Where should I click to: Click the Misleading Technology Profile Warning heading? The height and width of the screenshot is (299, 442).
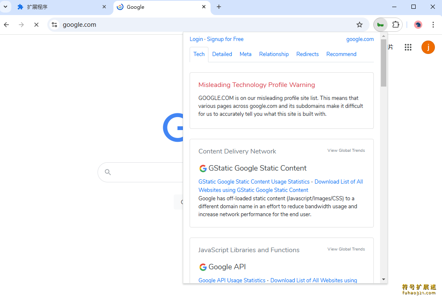point(257,85)
